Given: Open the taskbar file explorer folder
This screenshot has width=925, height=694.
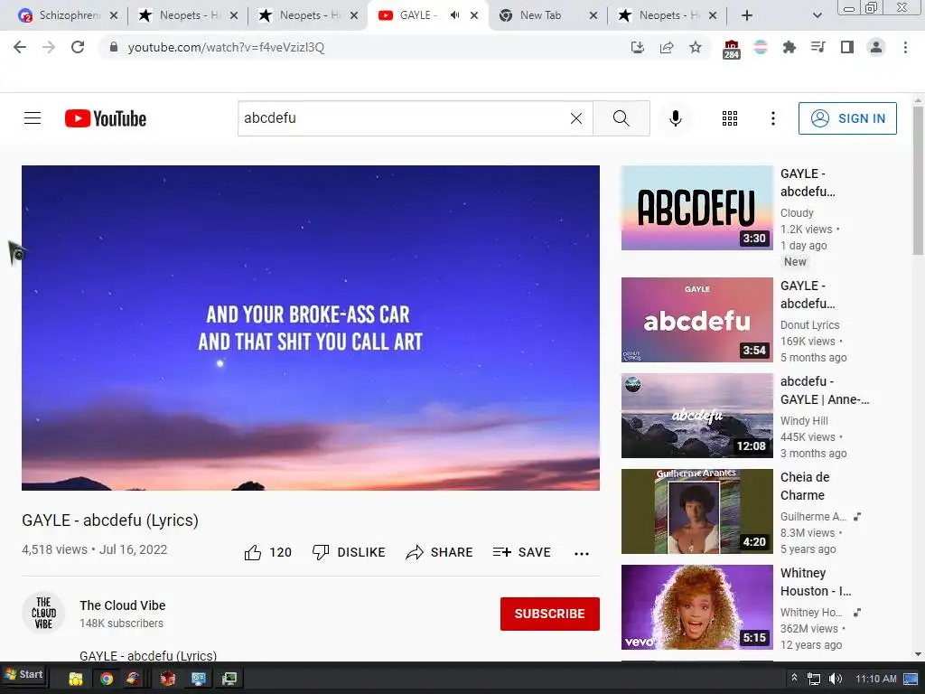Looking at the screenshot, I should pos(76,679).
